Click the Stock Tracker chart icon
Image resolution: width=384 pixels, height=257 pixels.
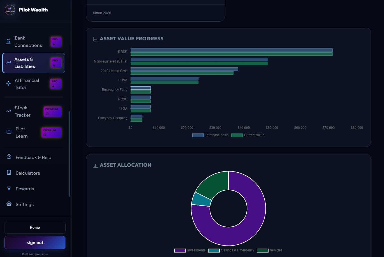[8, 111]
